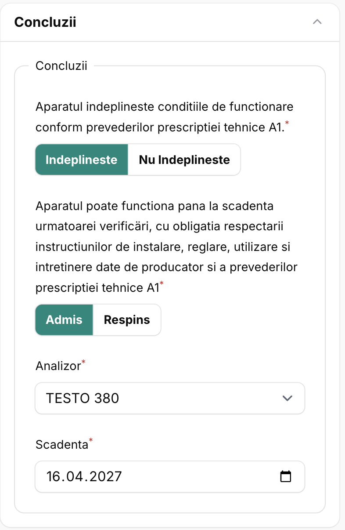Mark the device as Admis
The width and height of the screenshot is (345, 530).
coord(64,319)
